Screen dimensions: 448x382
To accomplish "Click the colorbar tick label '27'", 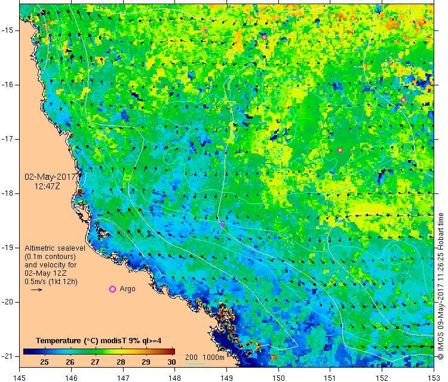I will [95, 362].
